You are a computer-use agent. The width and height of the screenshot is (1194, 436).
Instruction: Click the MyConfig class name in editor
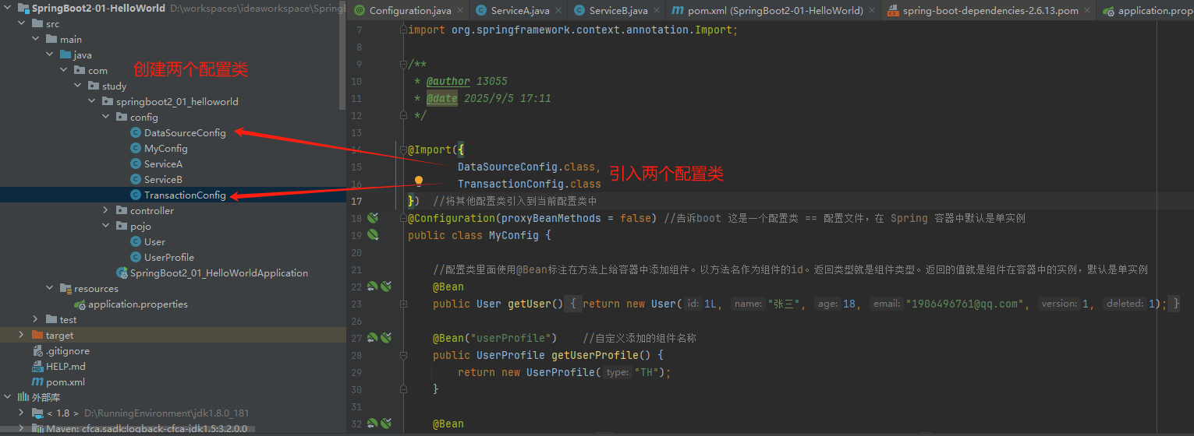513,235
